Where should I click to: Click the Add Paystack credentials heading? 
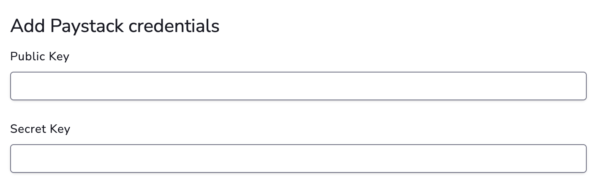pyautogui.click(x=115, y=26)
